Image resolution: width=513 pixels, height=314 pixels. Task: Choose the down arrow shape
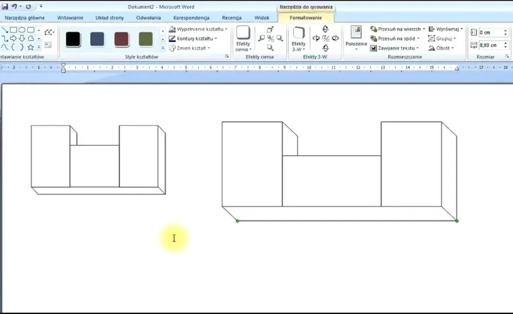click(x=22, y=38)
